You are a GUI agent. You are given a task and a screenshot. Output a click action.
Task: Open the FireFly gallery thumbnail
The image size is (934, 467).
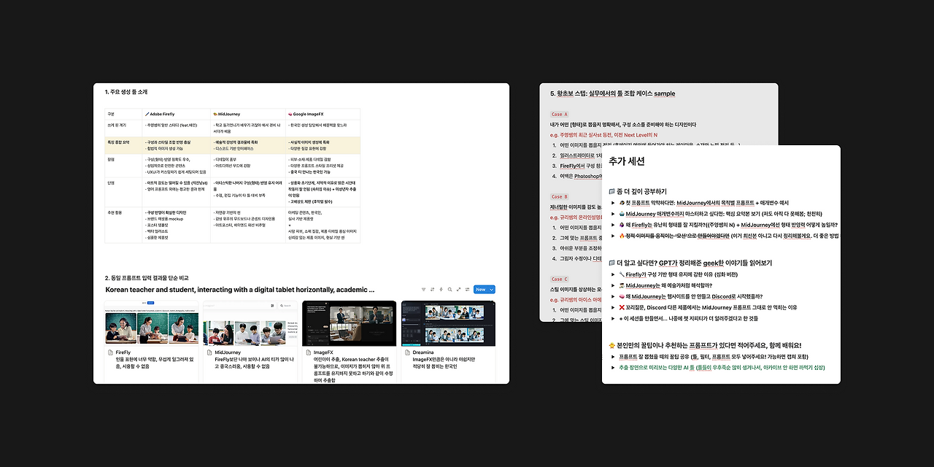[x=152, y=323]
